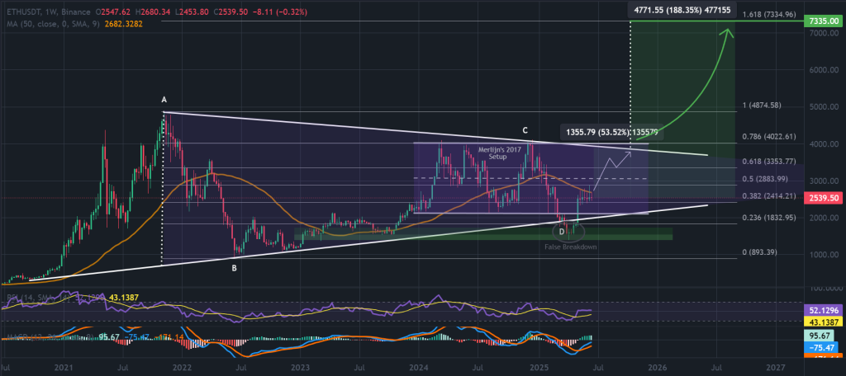
Task: Select point label B at the bottom
Action: [x=234, y=267]
